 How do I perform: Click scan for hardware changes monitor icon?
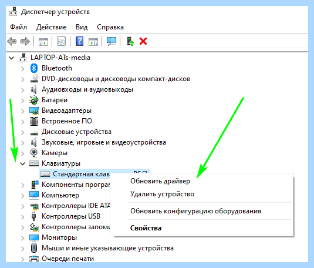click(x=112, y=42)
